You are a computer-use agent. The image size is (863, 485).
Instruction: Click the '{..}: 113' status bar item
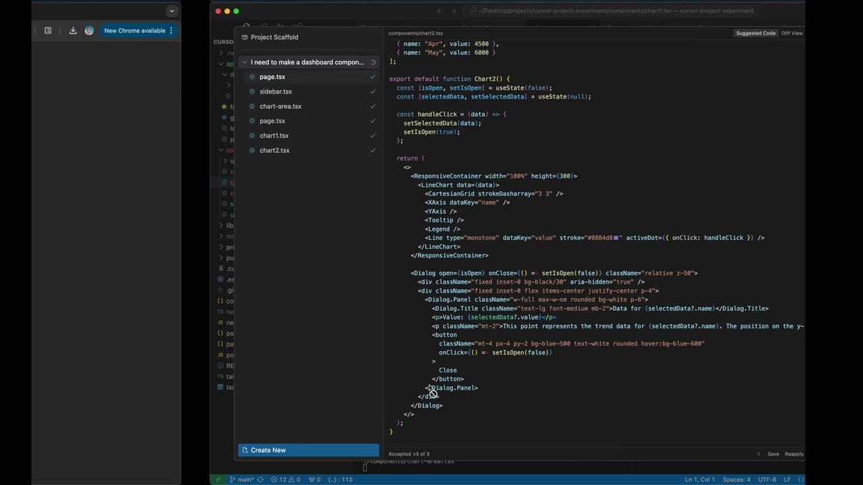tap(340, 480)
